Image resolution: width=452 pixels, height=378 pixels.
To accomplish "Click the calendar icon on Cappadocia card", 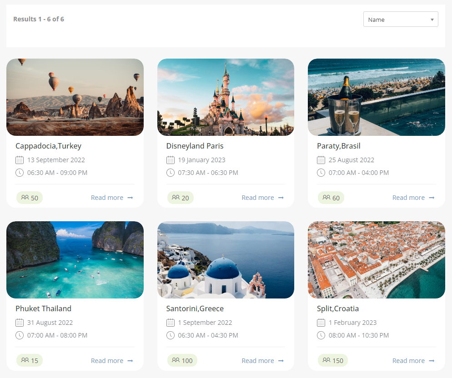I will click(20, 160).
